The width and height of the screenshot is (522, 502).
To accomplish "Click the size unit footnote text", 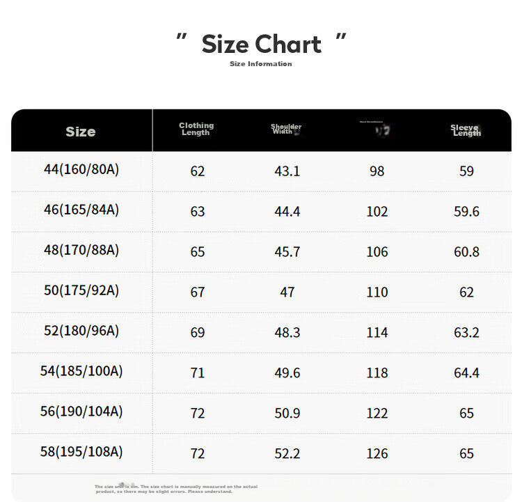I will pos(176,489).
